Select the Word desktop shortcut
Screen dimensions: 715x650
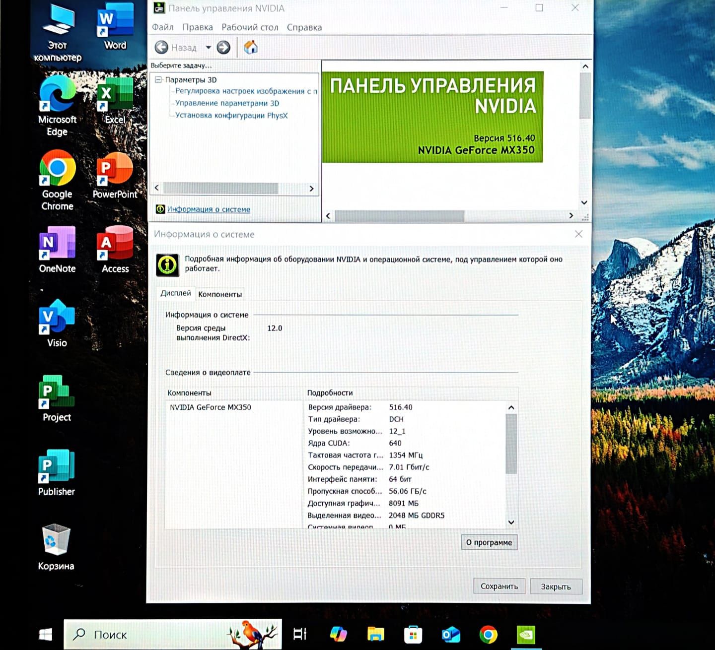(x=115, y=26)
